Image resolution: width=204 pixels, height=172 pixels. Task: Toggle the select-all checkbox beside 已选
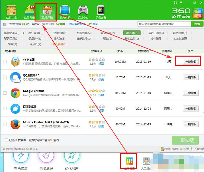click(x=6, y=140)
